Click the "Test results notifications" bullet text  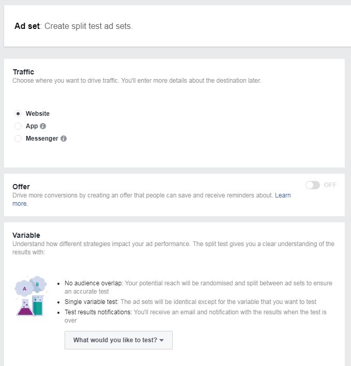pyautogui.click(x=98, y=312)
